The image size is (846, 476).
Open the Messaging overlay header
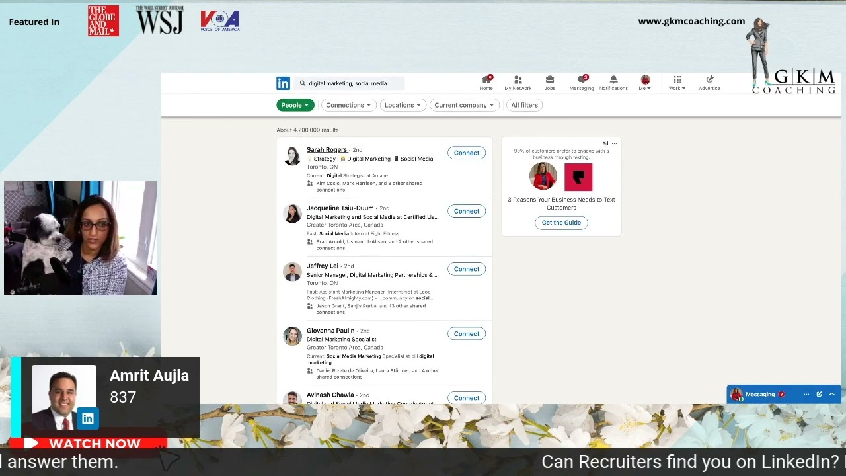(784, 395)
